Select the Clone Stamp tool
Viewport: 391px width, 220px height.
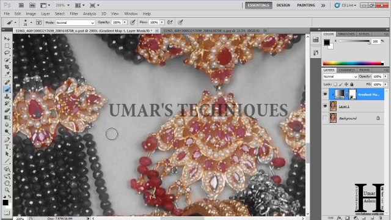[7, 97]
